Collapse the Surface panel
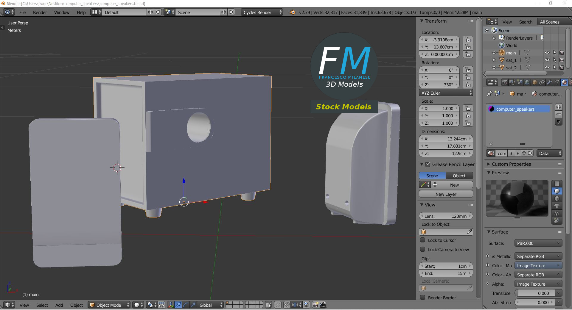The image size is (572, 310). coord(489,232)
